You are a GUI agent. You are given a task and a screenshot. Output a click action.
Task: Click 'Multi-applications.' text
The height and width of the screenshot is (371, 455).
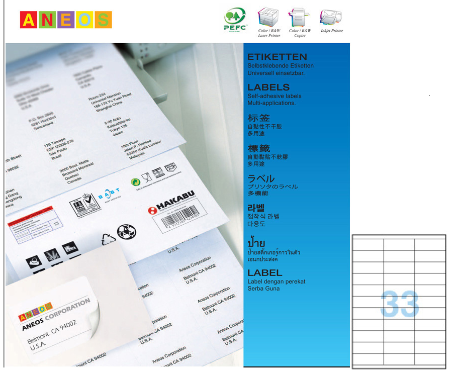pos(271,103)
